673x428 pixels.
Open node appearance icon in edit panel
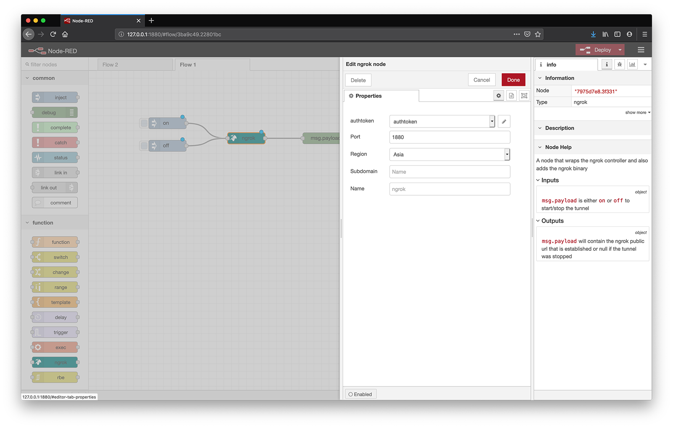[x=524, y=96]
